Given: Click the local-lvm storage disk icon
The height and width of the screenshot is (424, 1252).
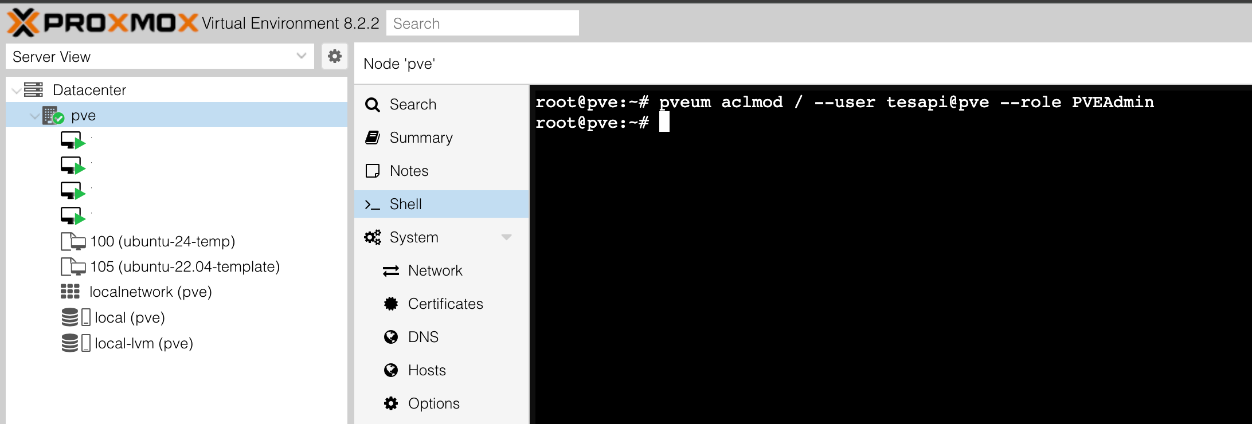Looking at the screenshot, I should [x=70, y=343].
